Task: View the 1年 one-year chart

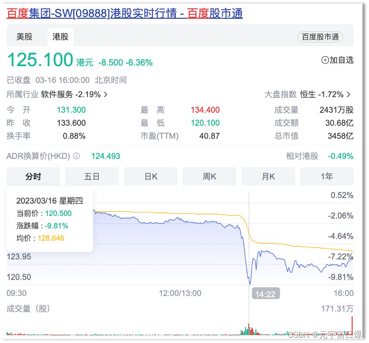Action: (x=327, y=176)
